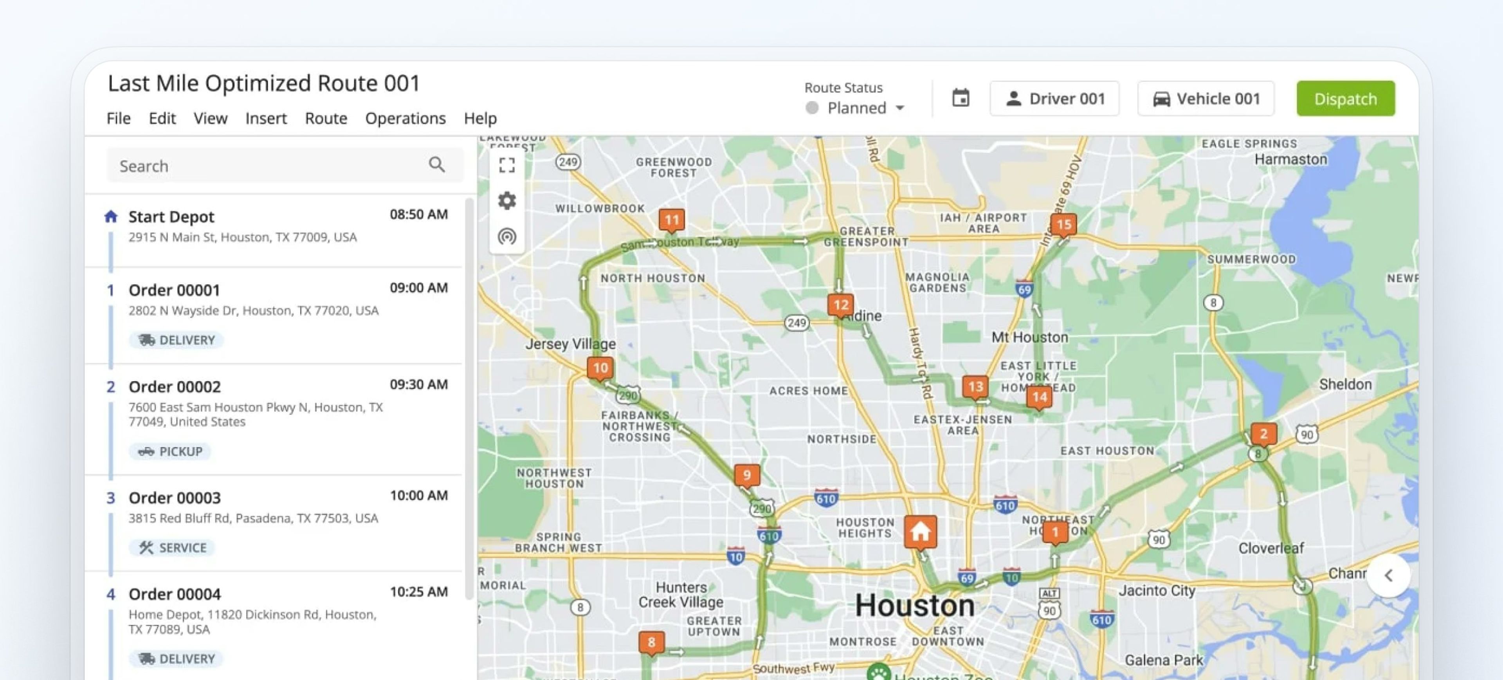Click map marker 12
Viewport: 1503px width, 680px height.
click(840, 305)
